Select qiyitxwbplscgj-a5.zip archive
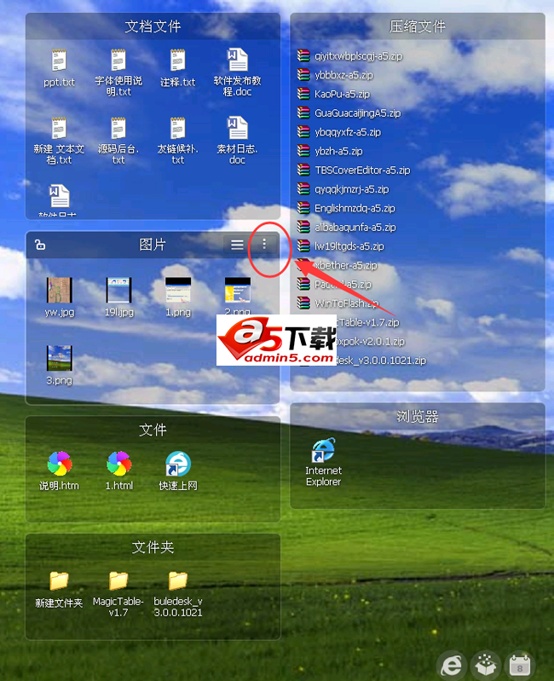554x681 pixels. 350,56
